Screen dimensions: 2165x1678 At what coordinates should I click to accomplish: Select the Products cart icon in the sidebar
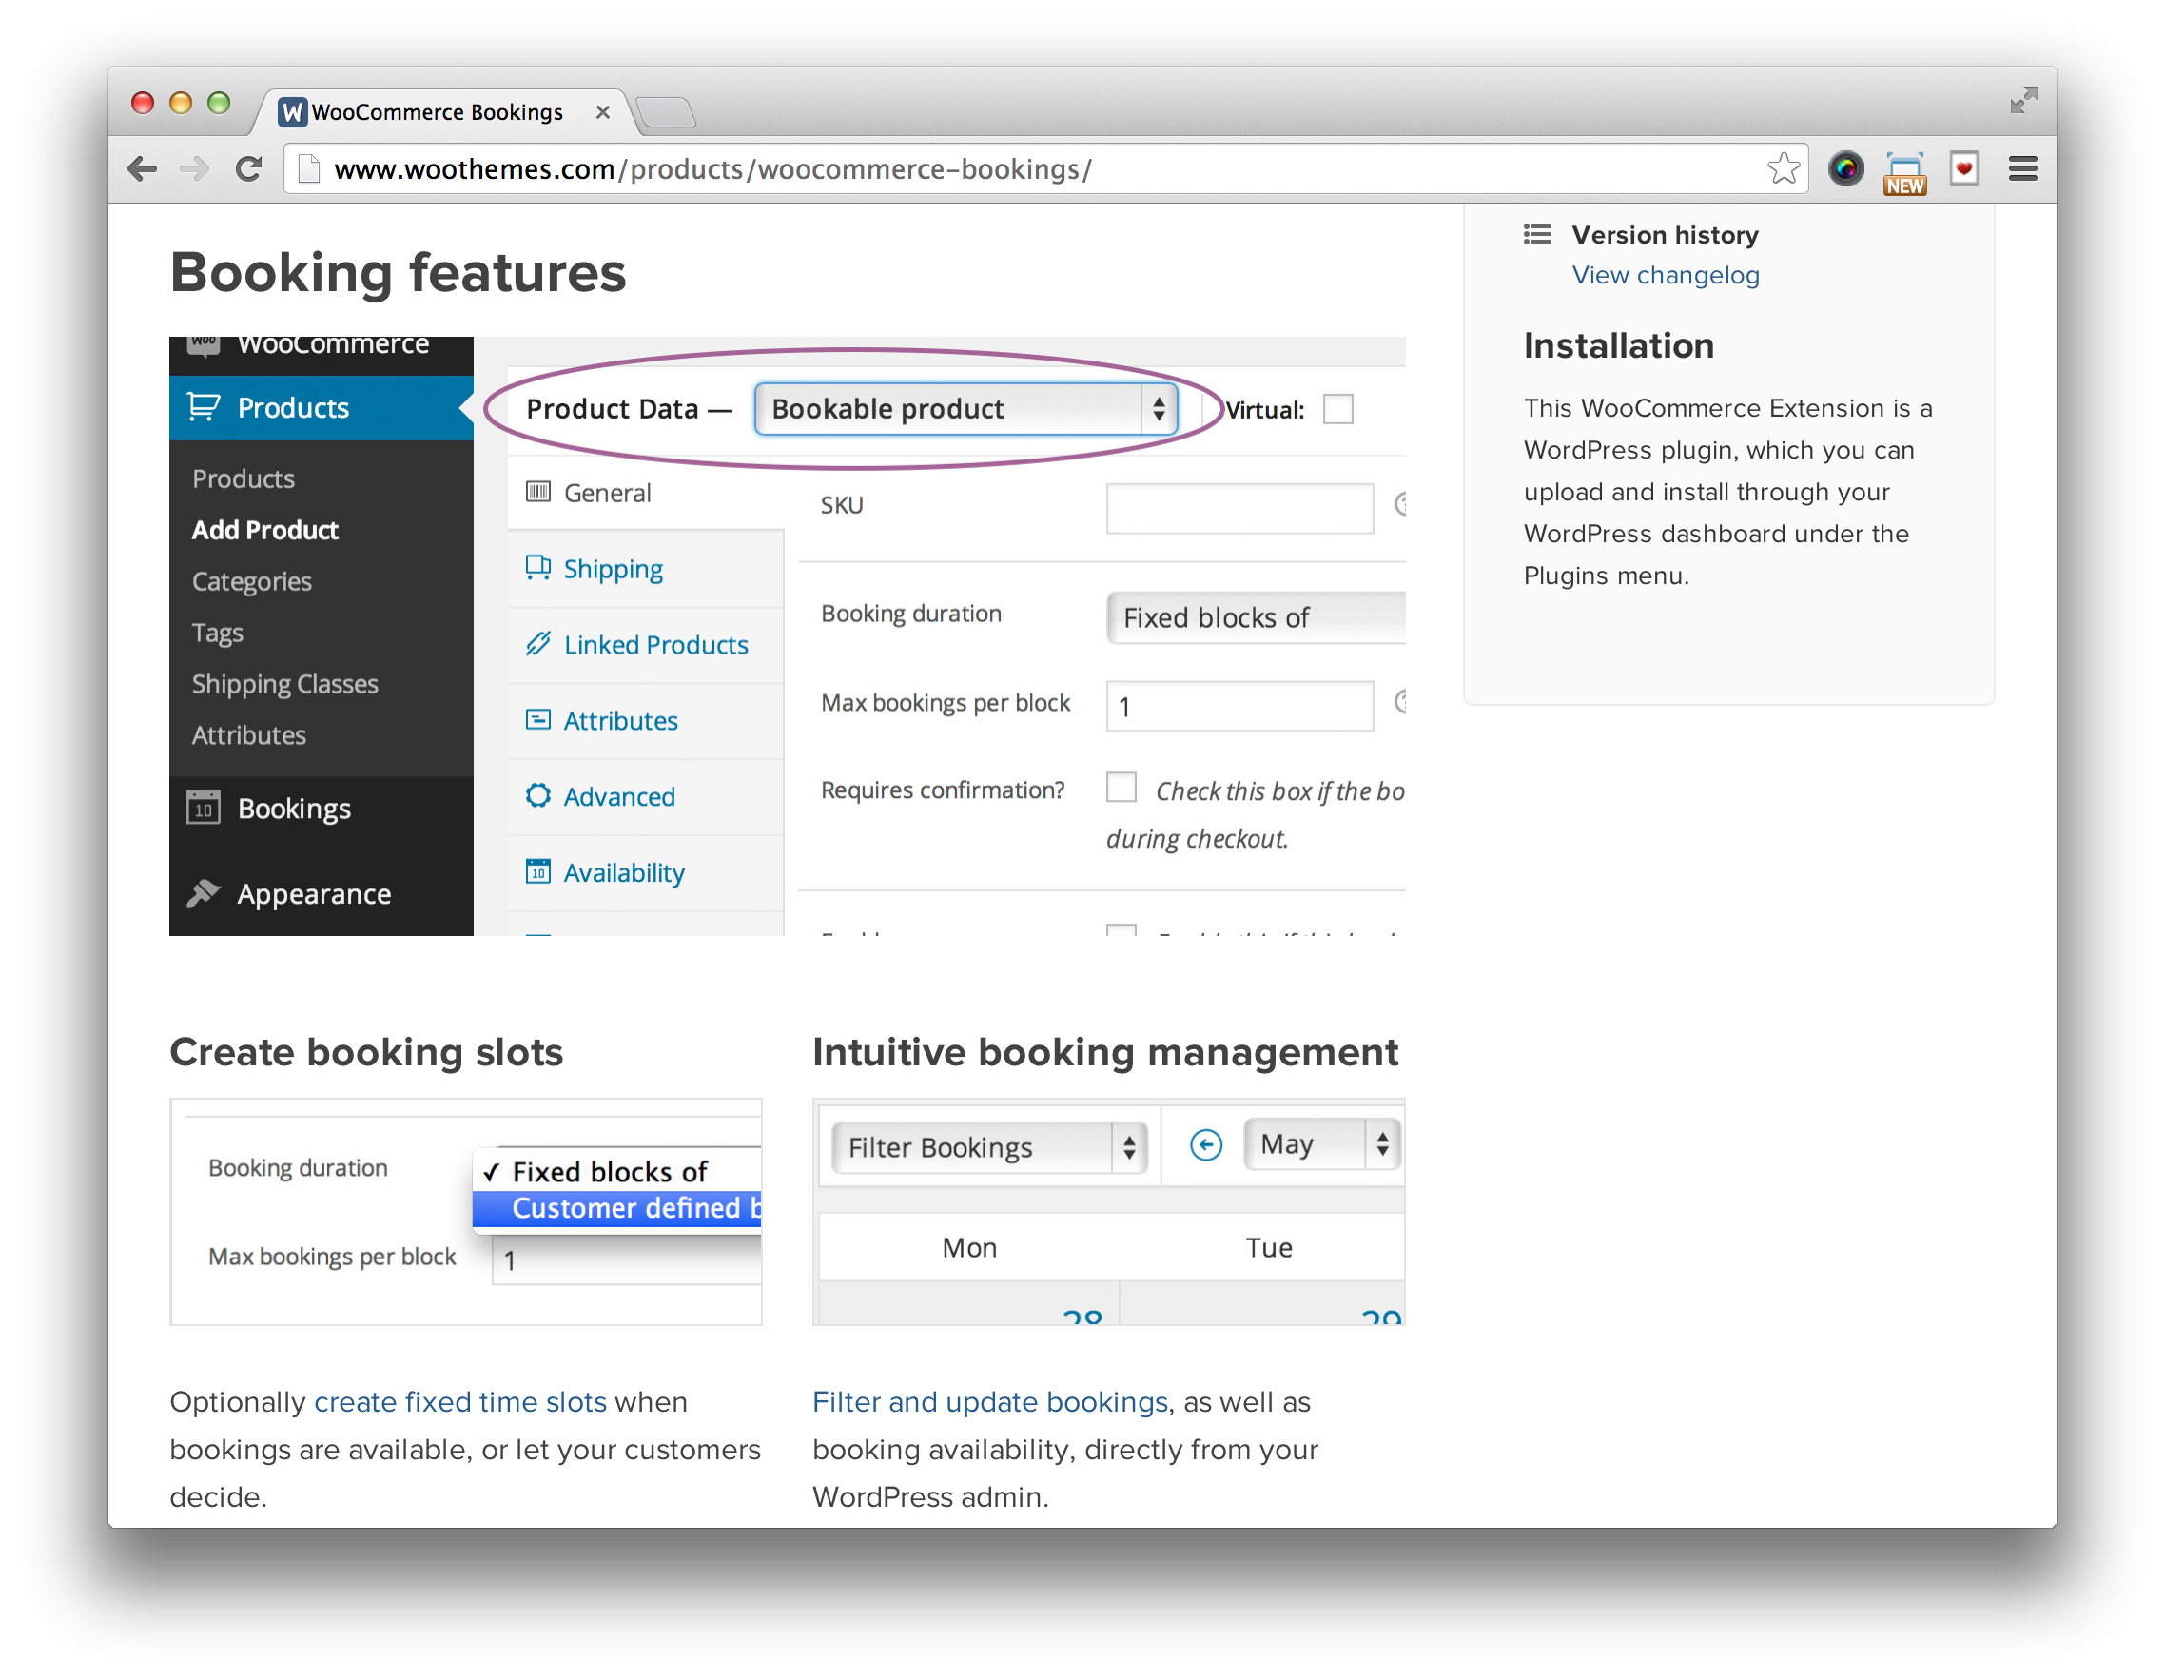pos(204,407)
